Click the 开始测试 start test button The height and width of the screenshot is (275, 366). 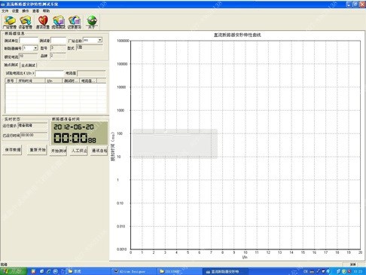click(x=58, y=151)
